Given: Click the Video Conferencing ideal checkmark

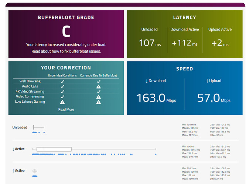Looking at the screenshot, I should (62, 97).
